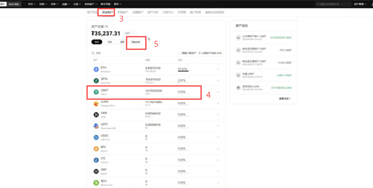Screen dimensions: 373x188
Task: Open the more-options menu on the LUNA row
Action: [x=218, y=103]
